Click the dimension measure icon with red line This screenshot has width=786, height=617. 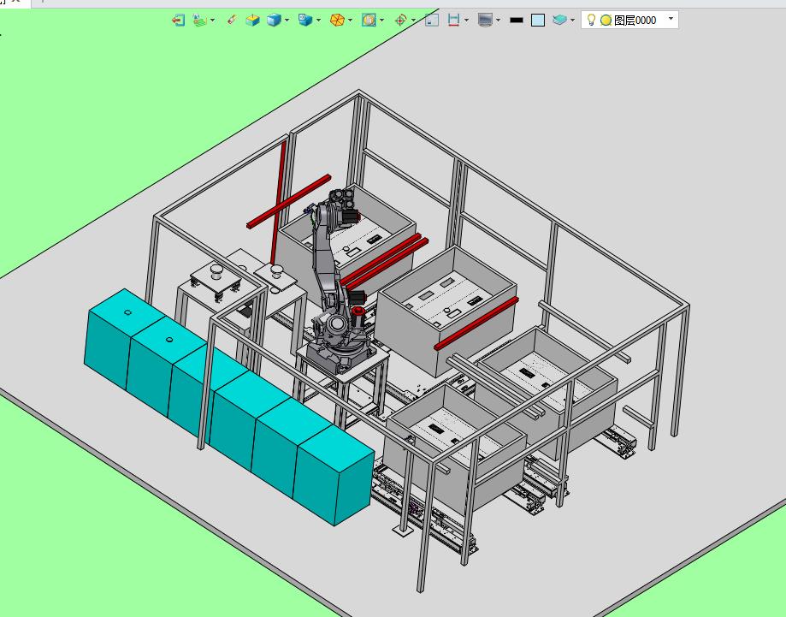[x=453, y=20]
